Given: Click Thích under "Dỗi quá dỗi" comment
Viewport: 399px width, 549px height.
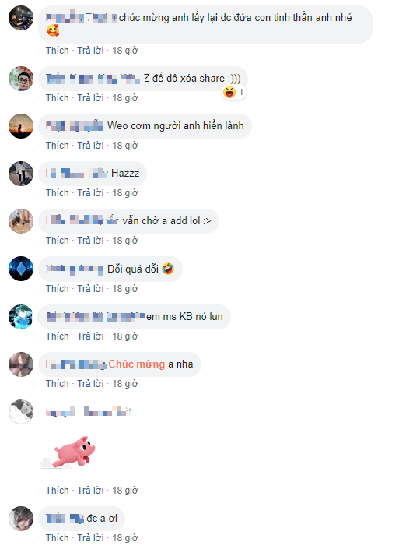Looking at the screenshot, I should point(58,288).
